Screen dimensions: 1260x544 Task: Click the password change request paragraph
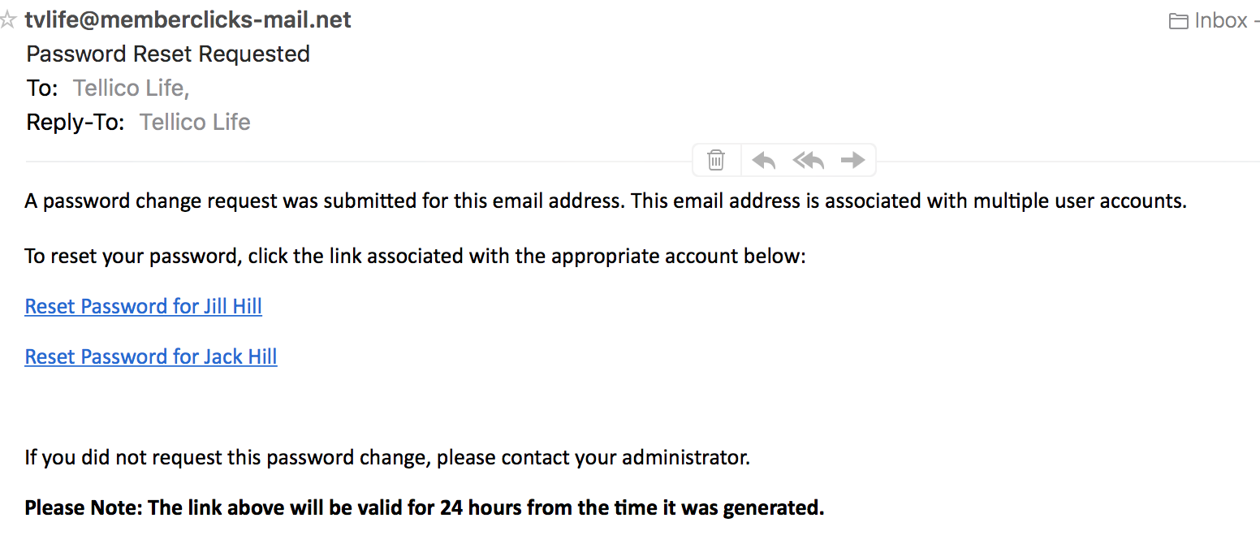click(606, 201)
